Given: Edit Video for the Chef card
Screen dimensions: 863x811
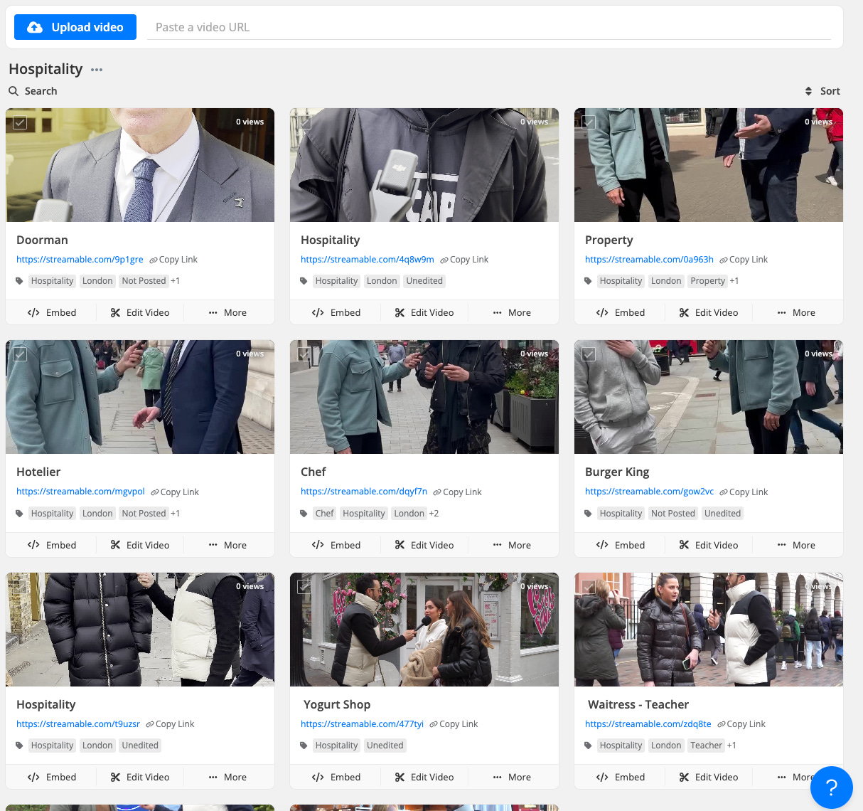Looking at the screenshot, I should click(x=424, y=546).
